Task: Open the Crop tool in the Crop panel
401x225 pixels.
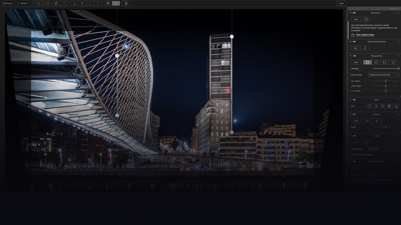Action: 366,142
